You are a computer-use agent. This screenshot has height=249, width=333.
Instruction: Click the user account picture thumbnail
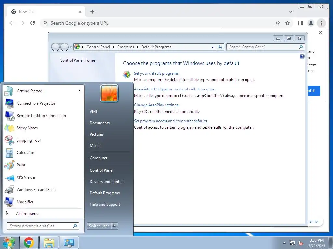[109, 93]
